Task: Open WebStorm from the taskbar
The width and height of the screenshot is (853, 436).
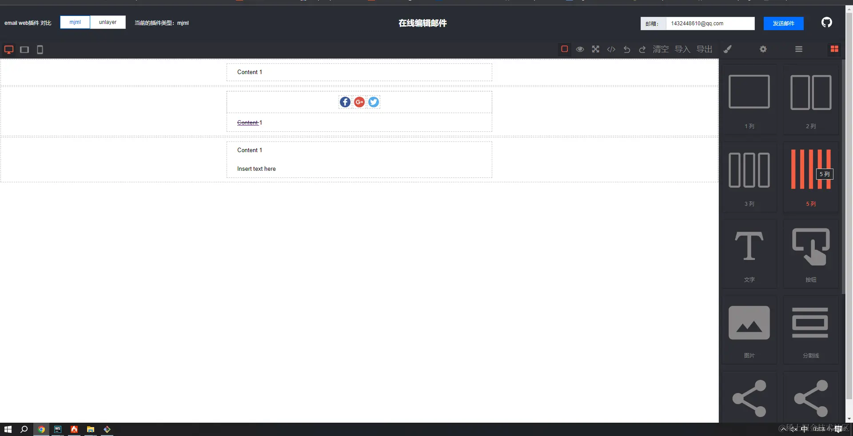Action: [x=58, y=429]
